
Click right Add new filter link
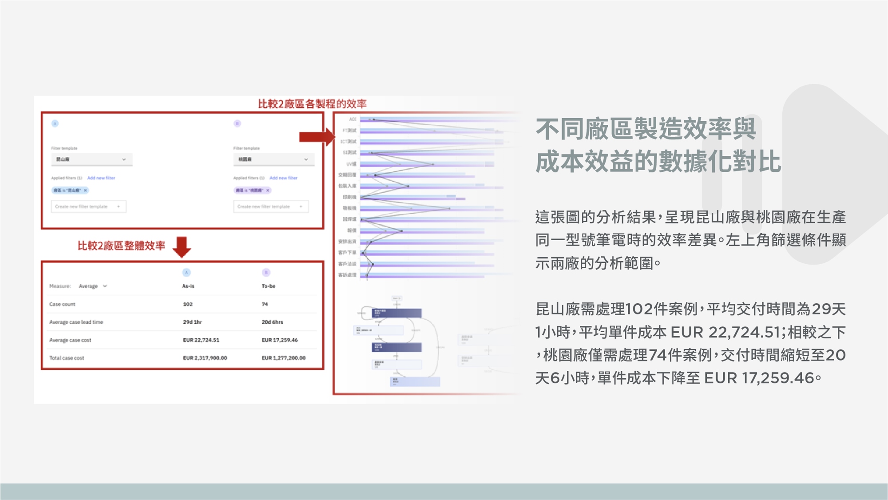pos(283,178)
